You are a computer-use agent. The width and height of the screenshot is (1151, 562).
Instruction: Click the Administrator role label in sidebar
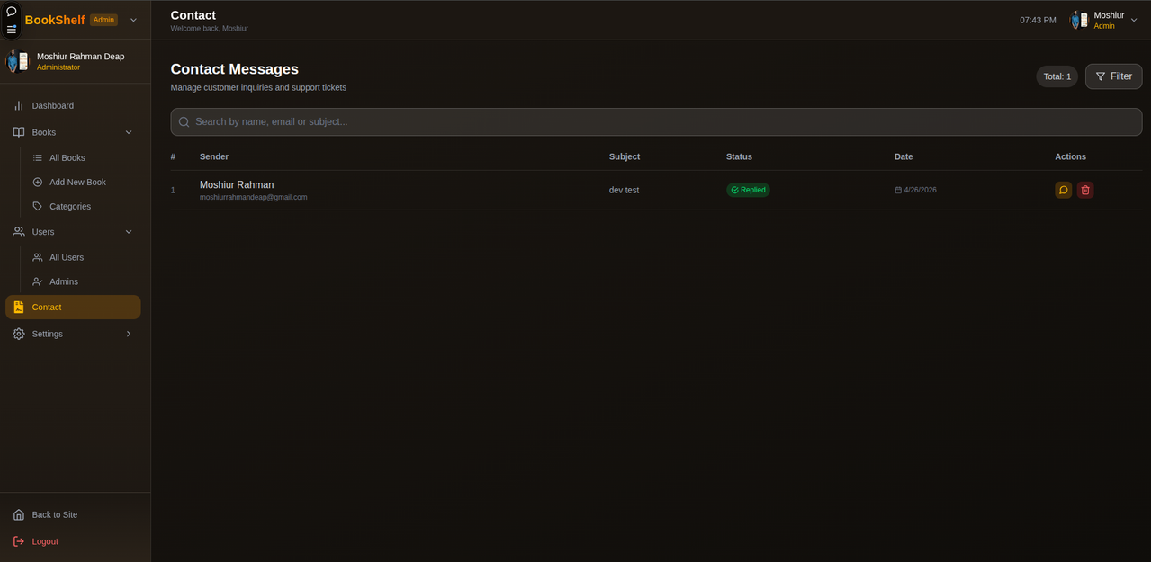coord(58,67)
